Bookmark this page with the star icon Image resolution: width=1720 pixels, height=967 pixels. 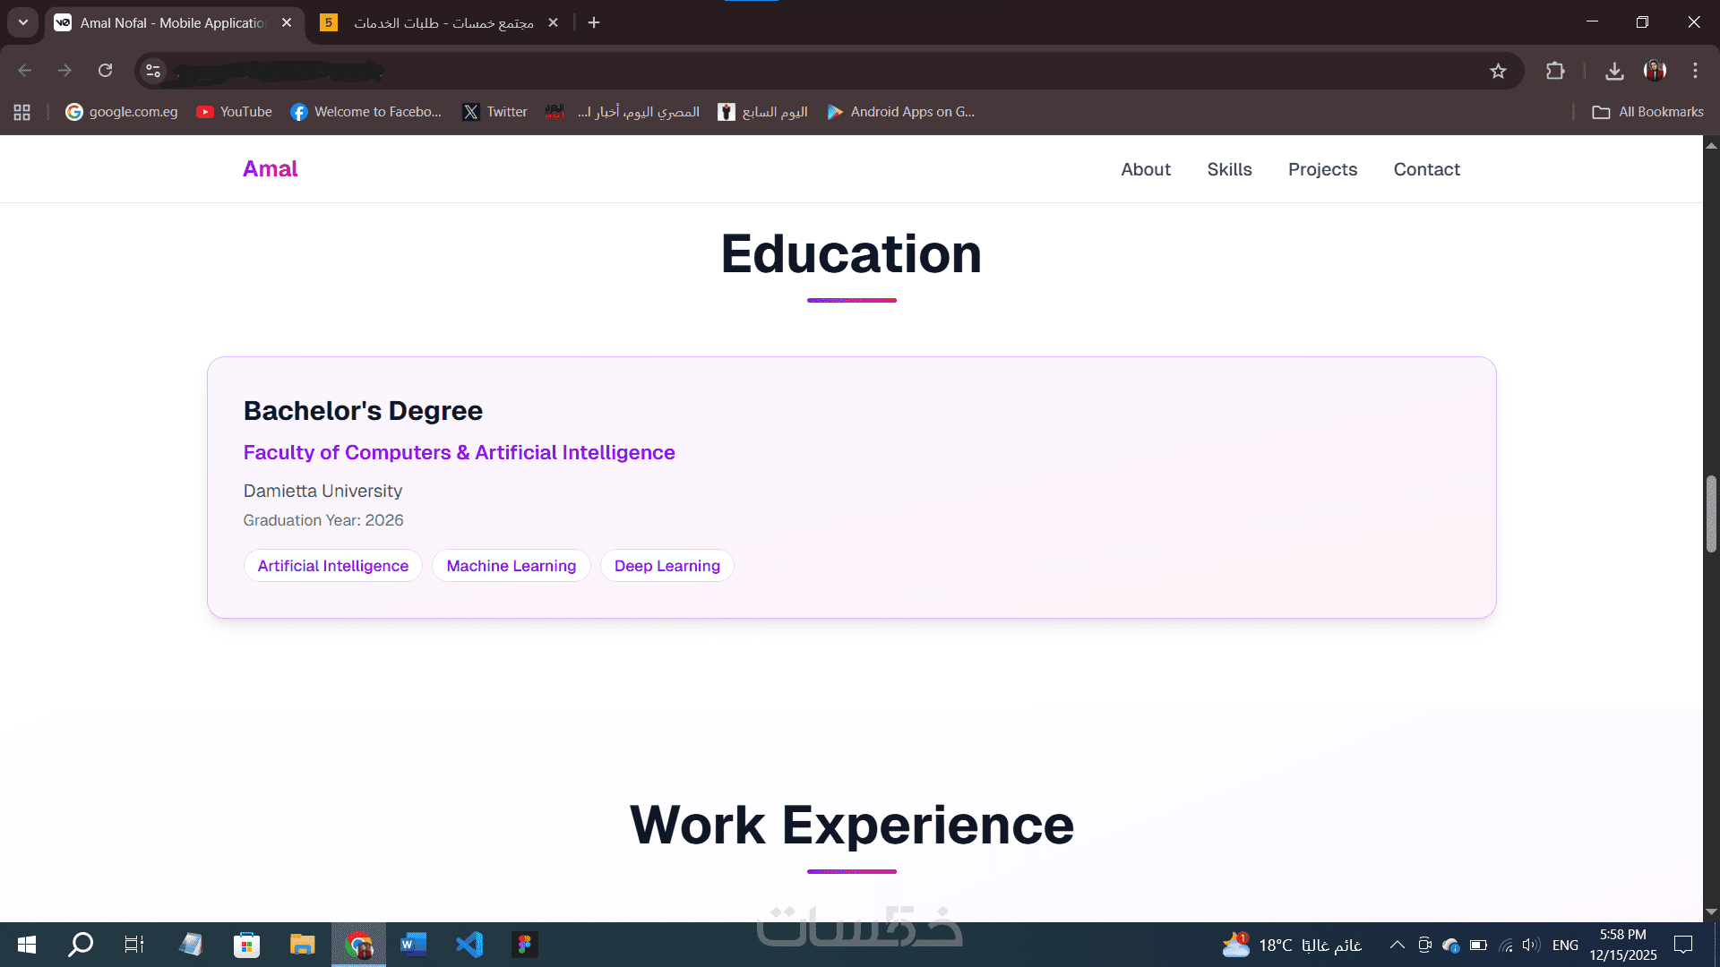pyautogui.click(x=1498, y=71)
